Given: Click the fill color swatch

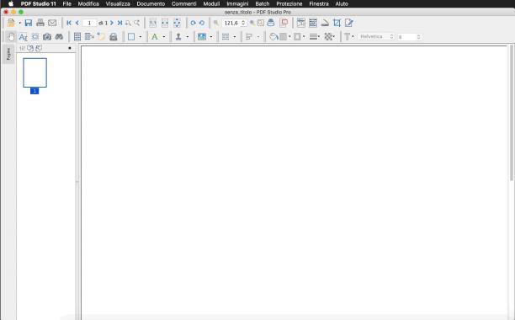Looking at the screenshot, I should (x=283, y=37).
